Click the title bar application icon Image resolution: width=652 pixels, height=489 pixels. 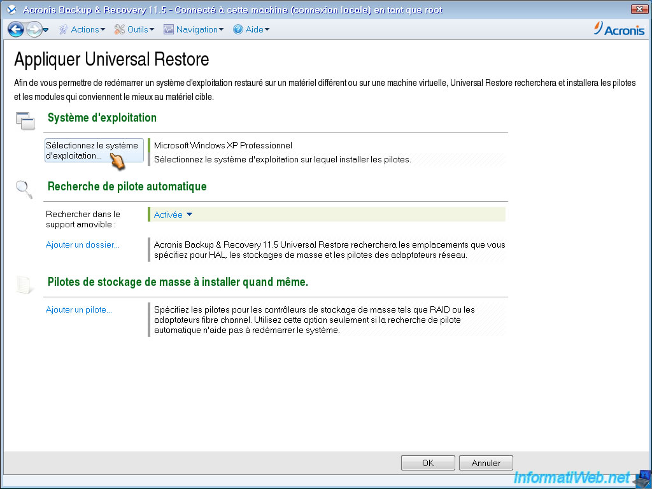(x=12, y=10)
